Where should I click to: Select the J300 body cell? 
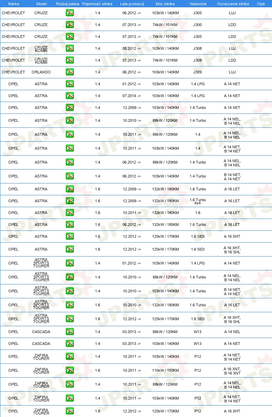(x=198, y=25)
